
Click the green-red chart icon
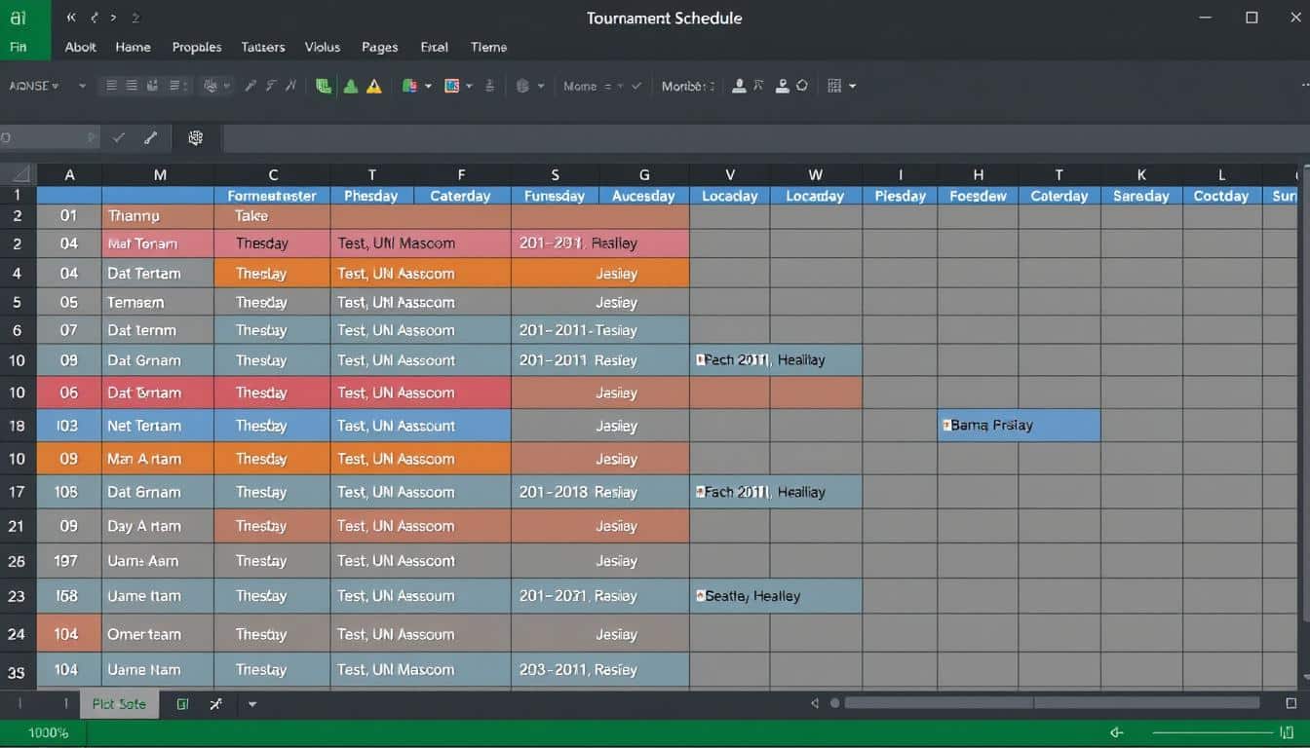(409, 86)
